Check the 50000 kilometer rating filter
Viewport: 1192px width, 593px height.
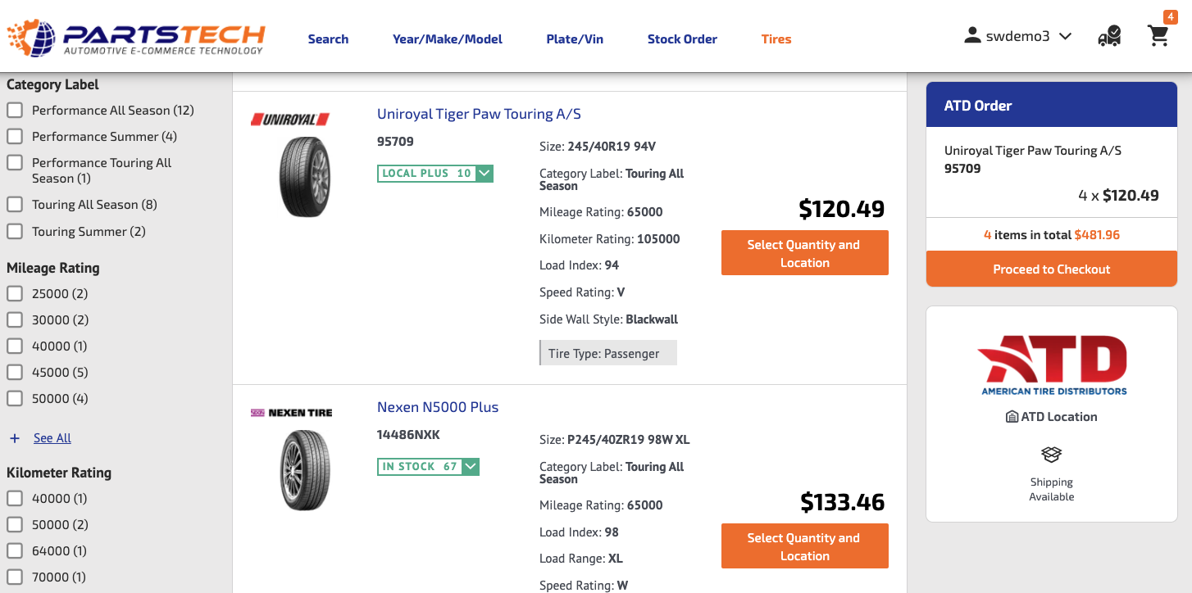coord(15,525)
